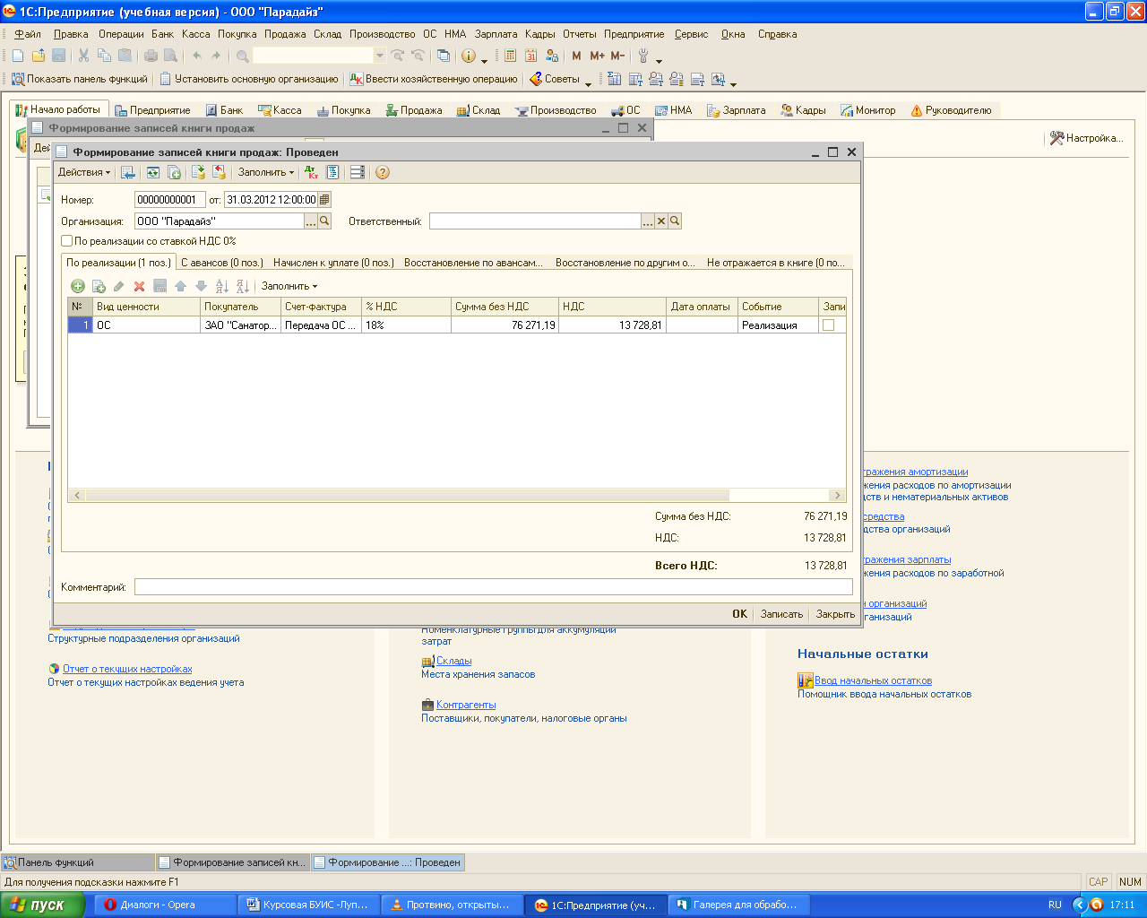Delete the selected row with red X
Viewport: 1147px width, 918px height.
point(139,286)
